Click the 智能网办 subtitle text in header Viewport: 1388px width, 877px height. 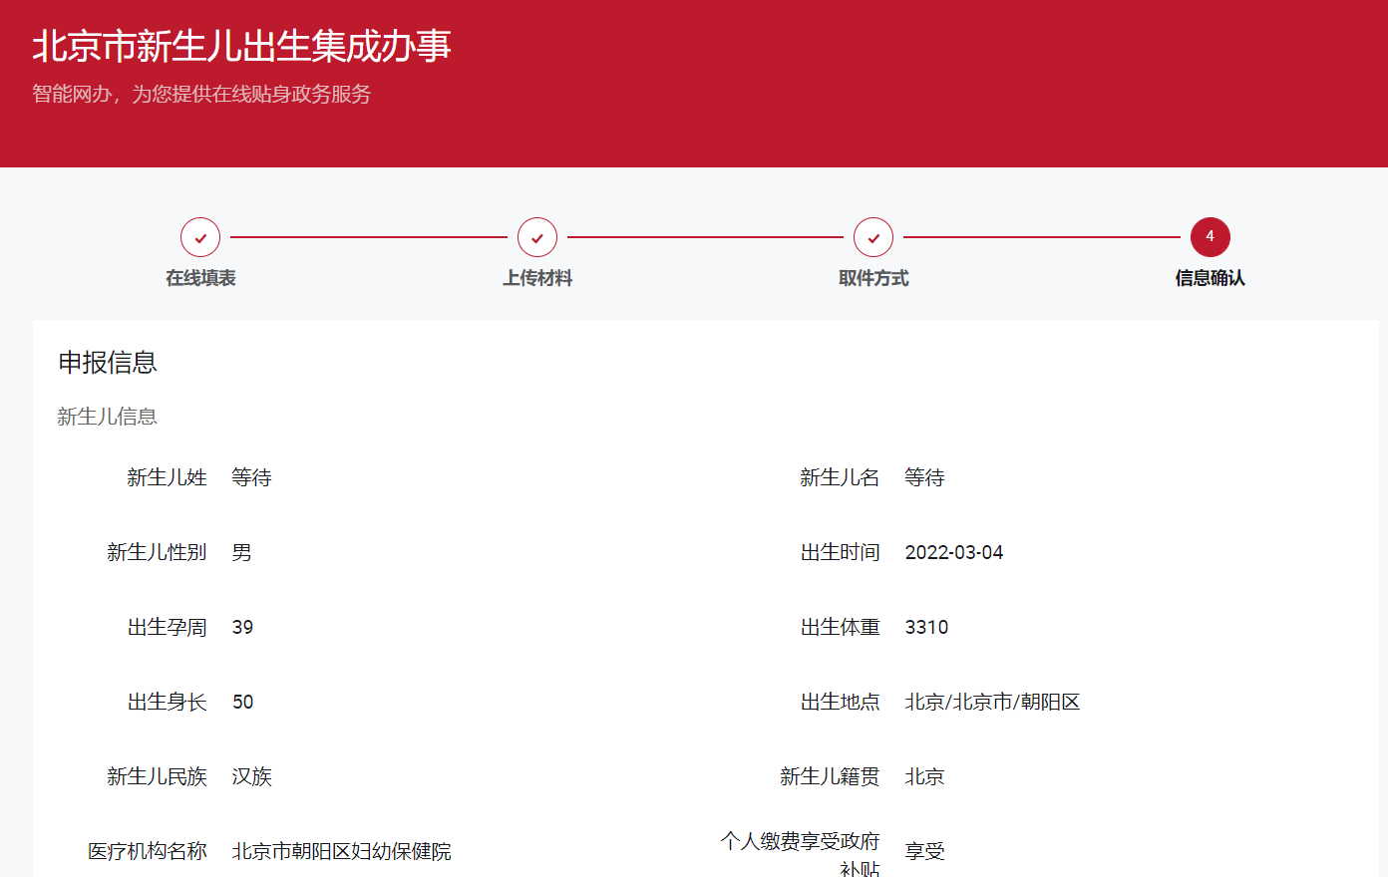pos(201,94)
